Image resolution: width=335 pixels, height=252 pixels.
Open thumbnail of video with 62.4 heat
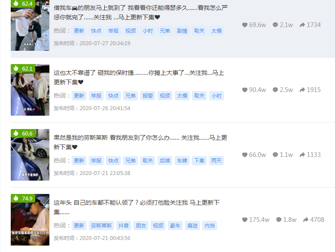[30, 25]
